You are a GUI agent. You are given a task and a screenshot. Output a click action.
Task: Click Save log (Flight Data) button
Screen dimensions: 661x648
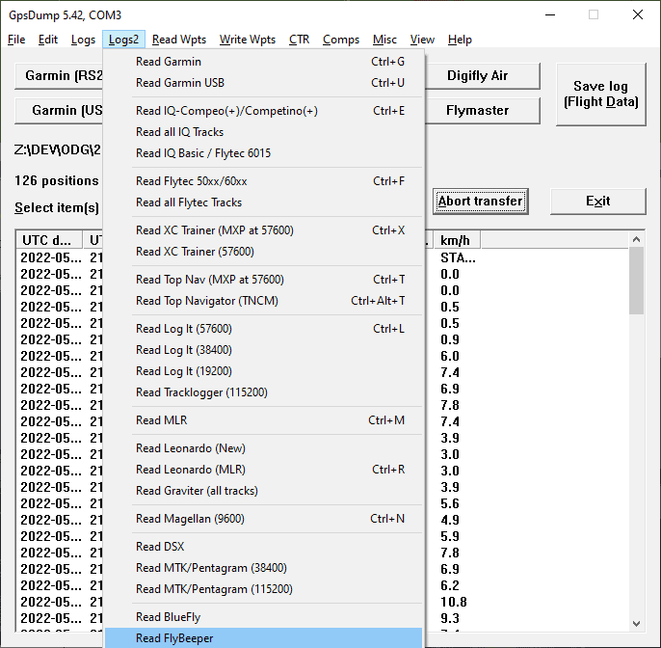tap(600, 94)
